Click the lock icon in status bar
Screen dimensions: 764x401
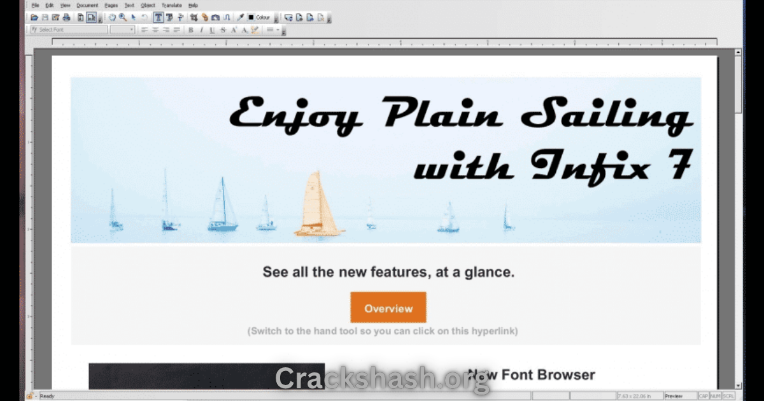pos(30,396)
